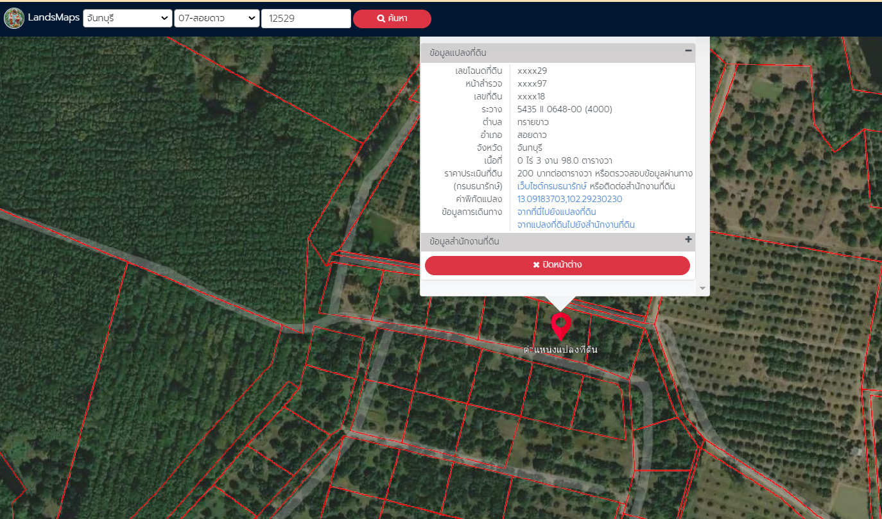Collapse the parcel info with the minus icon
The height and width of the screenshot is (519, 882).
click(688, 51)
